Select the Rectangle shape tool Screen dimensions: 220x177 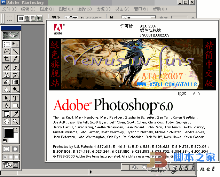click(x=15, y=105)
